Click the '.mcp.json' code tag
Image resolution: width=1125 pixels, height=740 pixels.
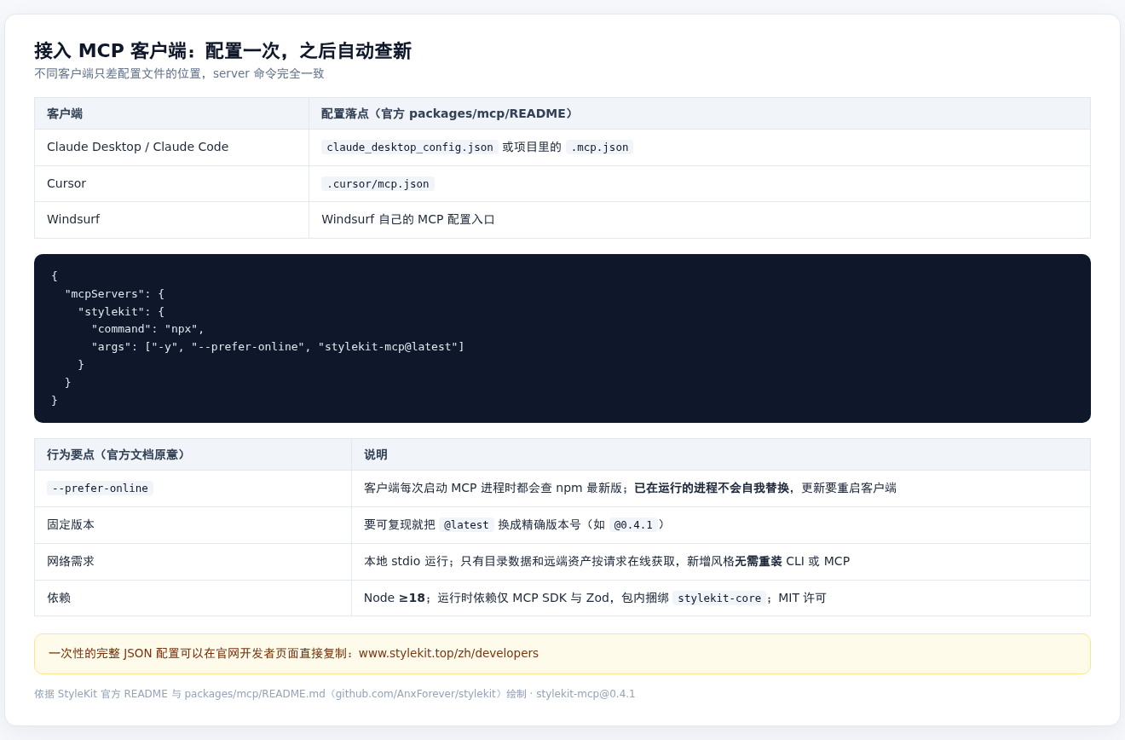(599, 147)
